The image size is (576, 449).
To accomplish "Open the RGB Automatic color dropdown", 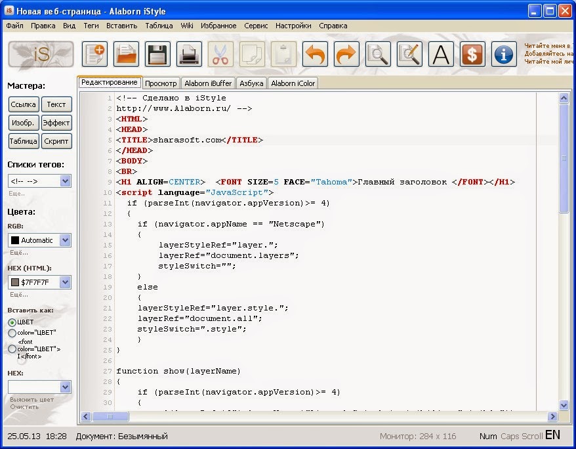I will point(66,240).
